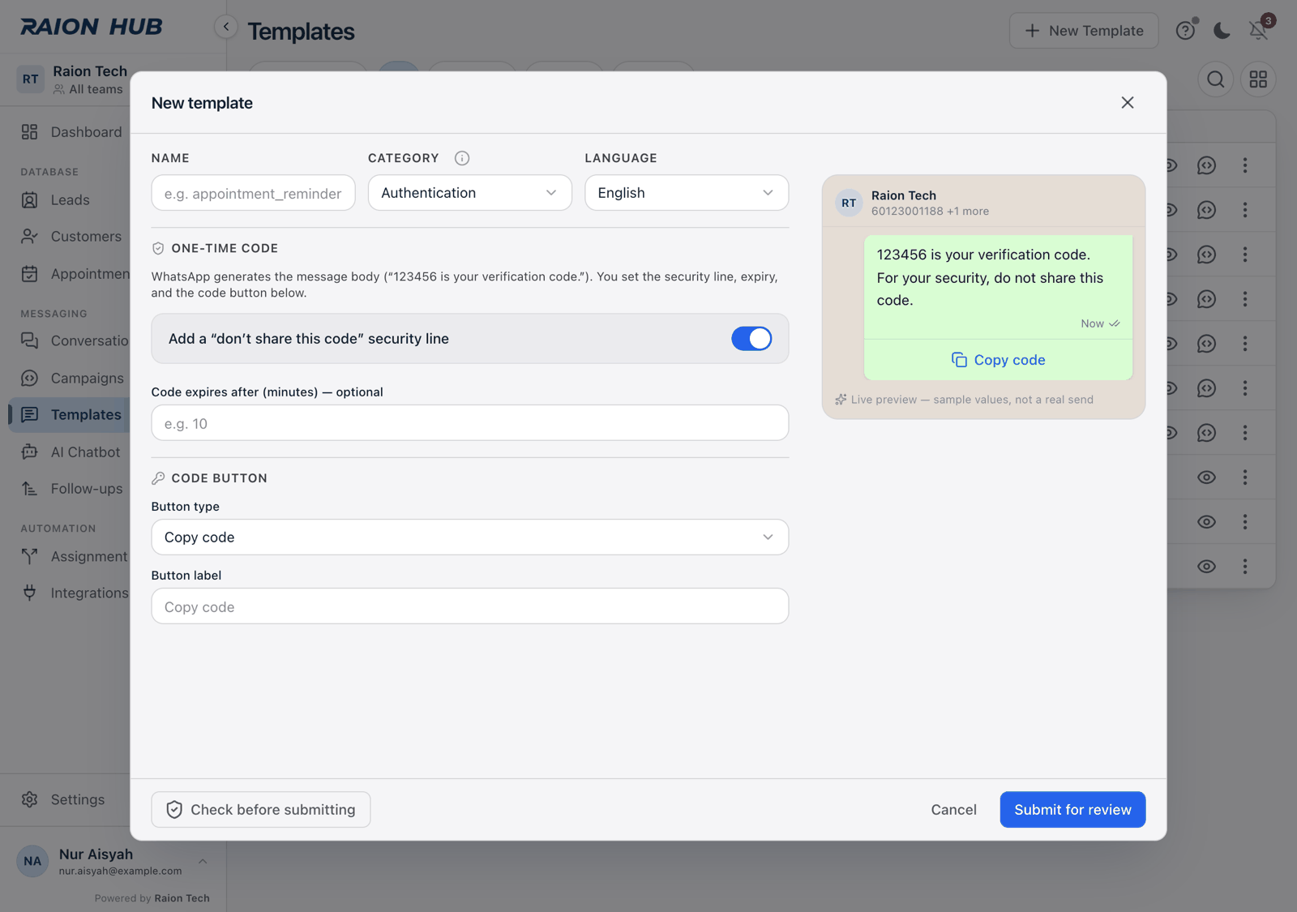Open the notifications bell
This screenshot has height=912, width=1297.
[x=1258, y=31]
